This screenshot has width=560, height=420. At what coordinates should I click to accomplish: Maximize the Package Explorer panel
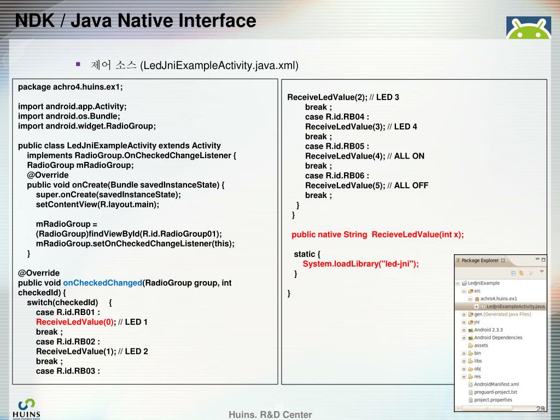pos(543,260)
